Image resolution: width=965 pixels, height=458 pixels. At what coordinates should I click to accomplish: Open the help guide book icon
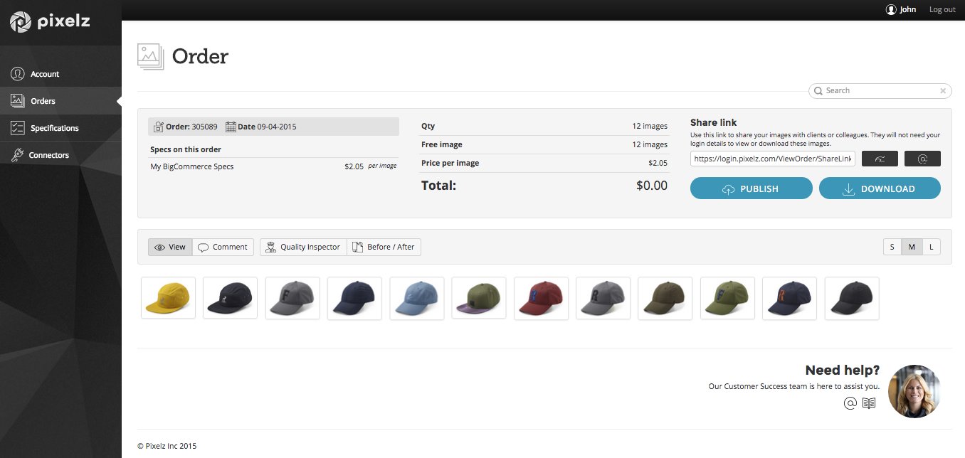click(x=869, y=403)
